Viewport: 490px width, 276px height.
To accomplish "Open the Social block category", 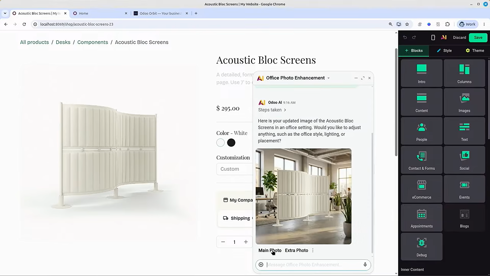I will click(464, 160).
